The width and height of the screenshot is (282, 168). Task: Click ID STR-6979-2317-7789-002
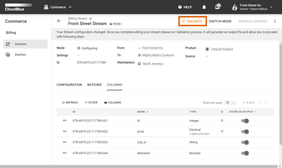(90, 131)
